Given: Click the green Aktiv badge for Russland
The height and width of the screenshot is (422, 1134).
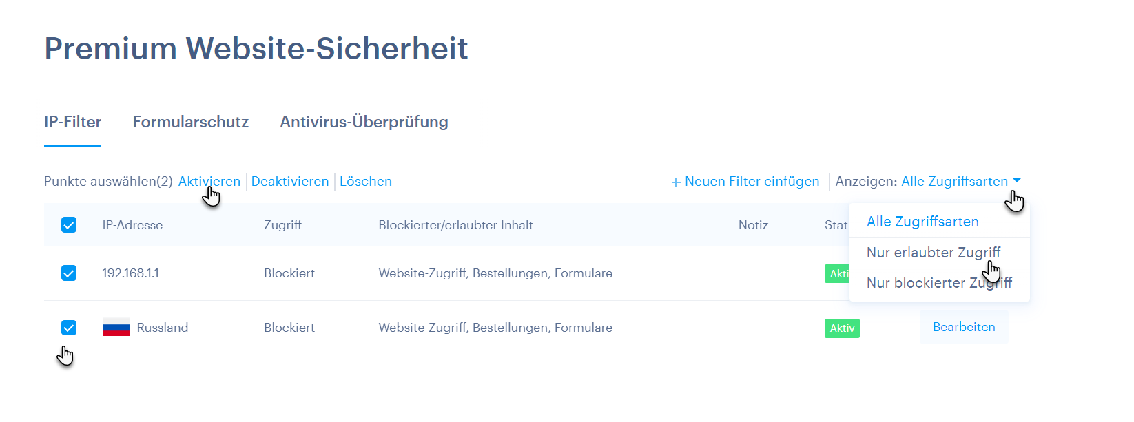Looking at the screenshot, I should [x=842, y=328].
